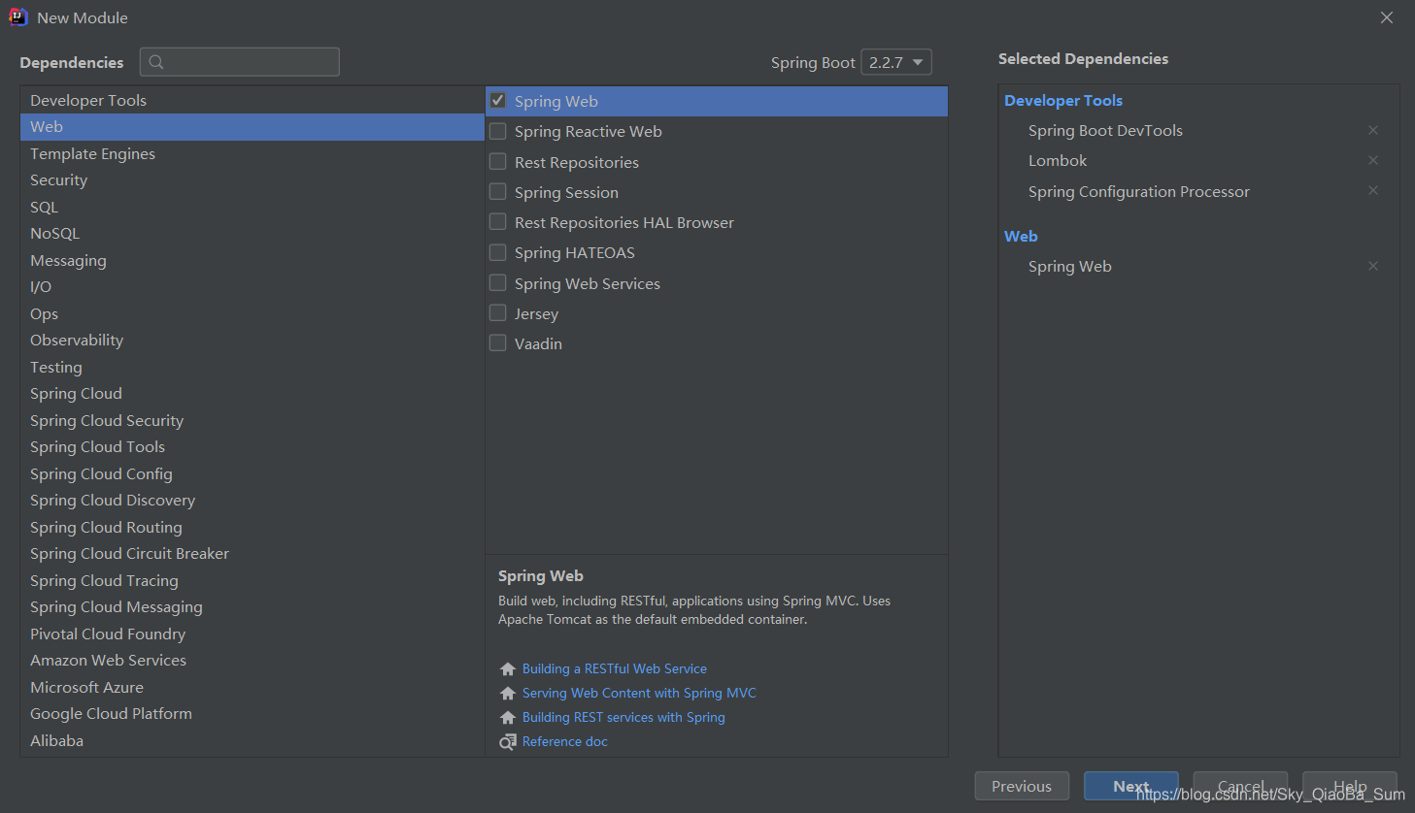The height and width of the screenshot is (813, 1415).
Task: Open Pivotal Cloud Foundry category
Action: (x=252, y=634)
